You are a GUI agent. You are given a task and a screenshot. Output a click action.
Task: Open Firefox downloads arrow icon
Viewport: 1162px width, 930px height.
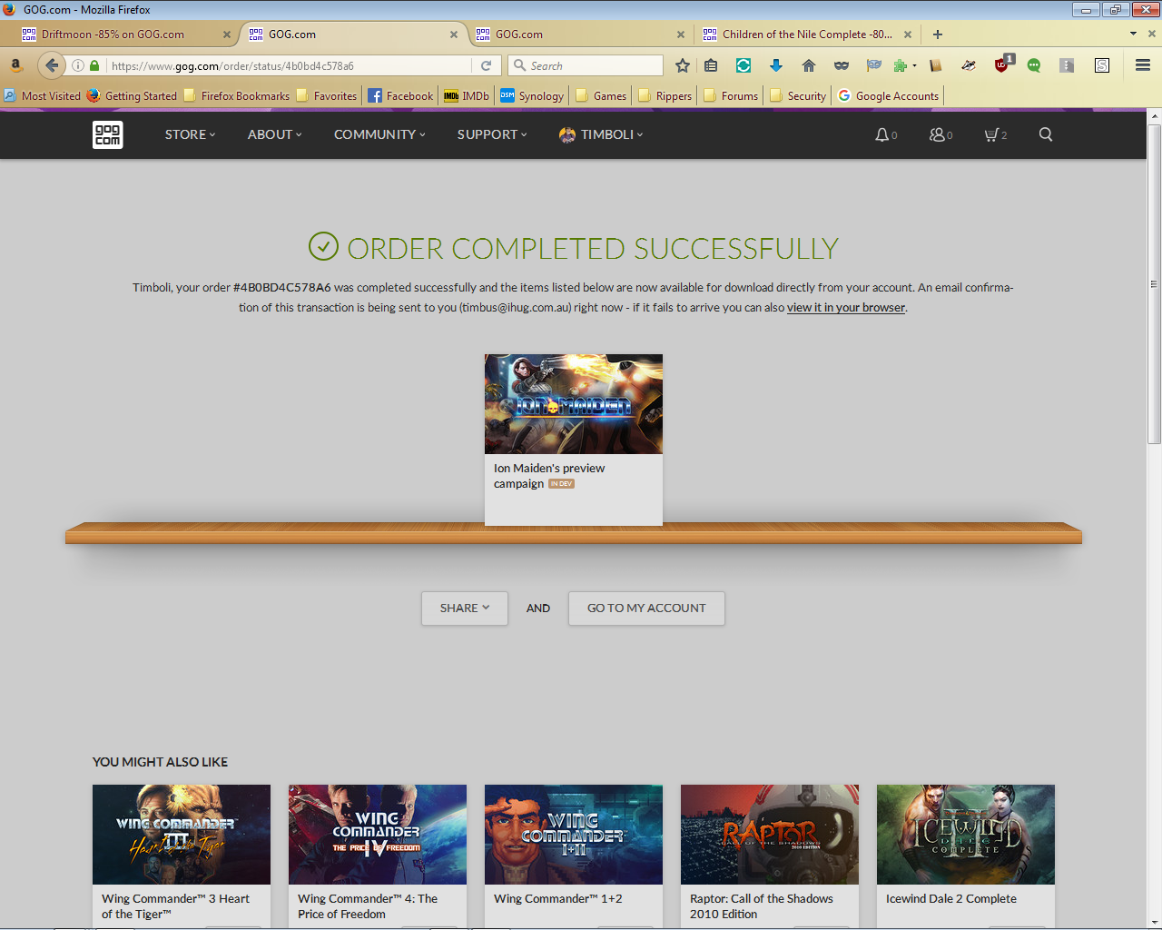pyautogui.click(x=776, y=65)
